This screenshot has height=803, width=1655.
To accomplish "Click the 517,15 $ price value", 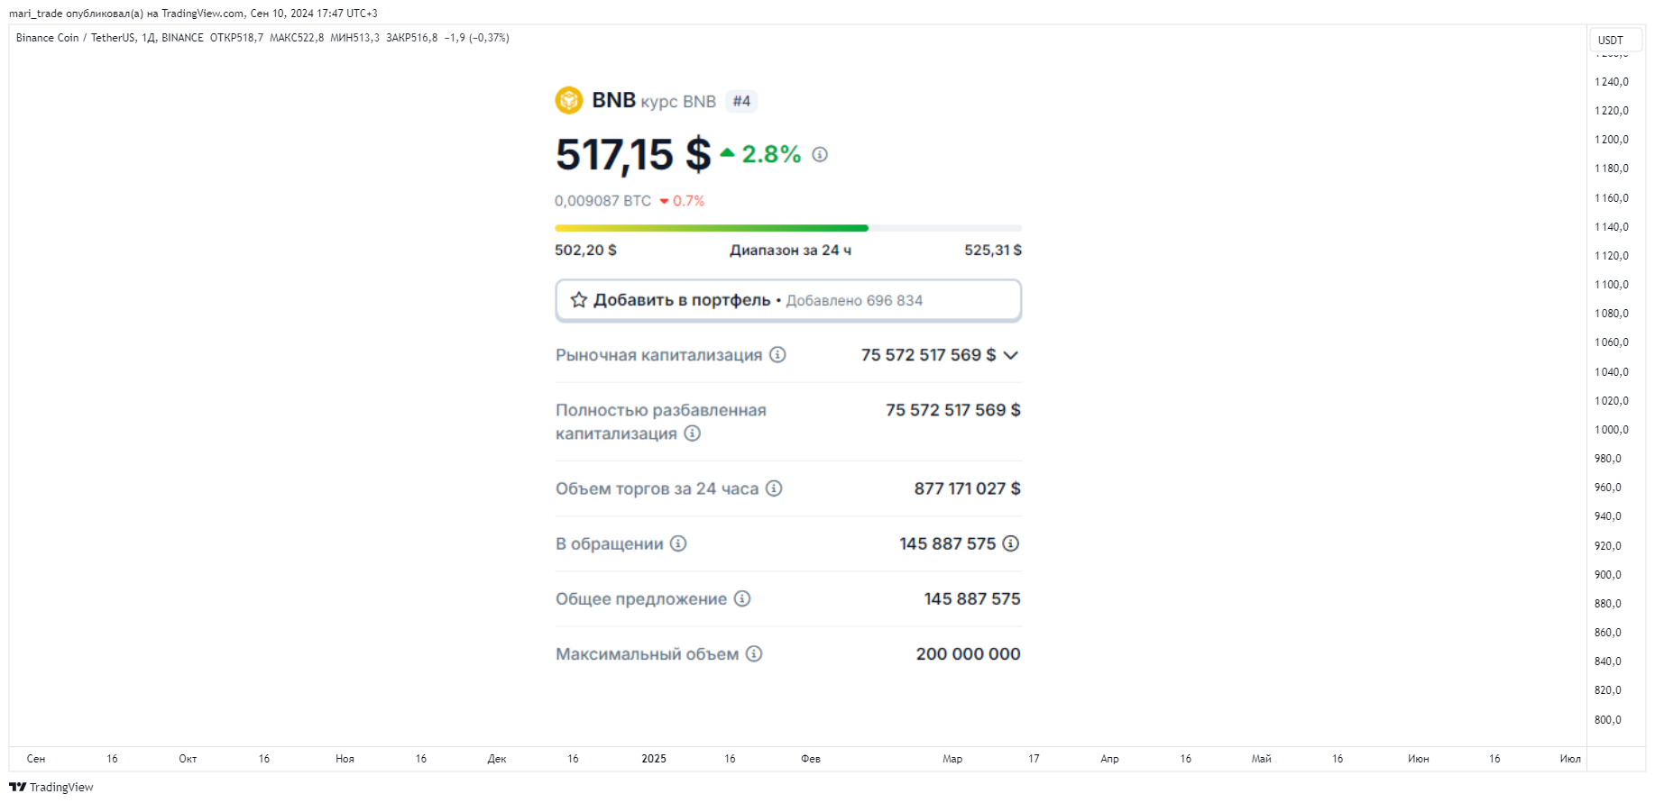I will [x=633, y=155].
